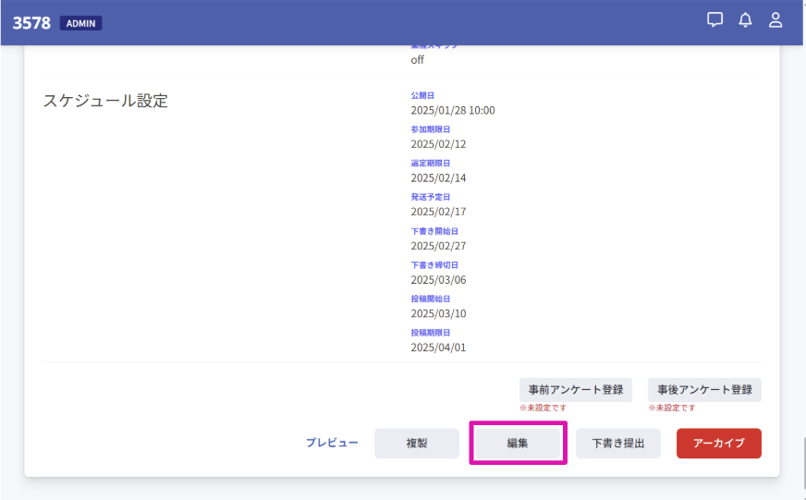
Task: Archive with the red アーカイブ button
Action: pos(718,444)
